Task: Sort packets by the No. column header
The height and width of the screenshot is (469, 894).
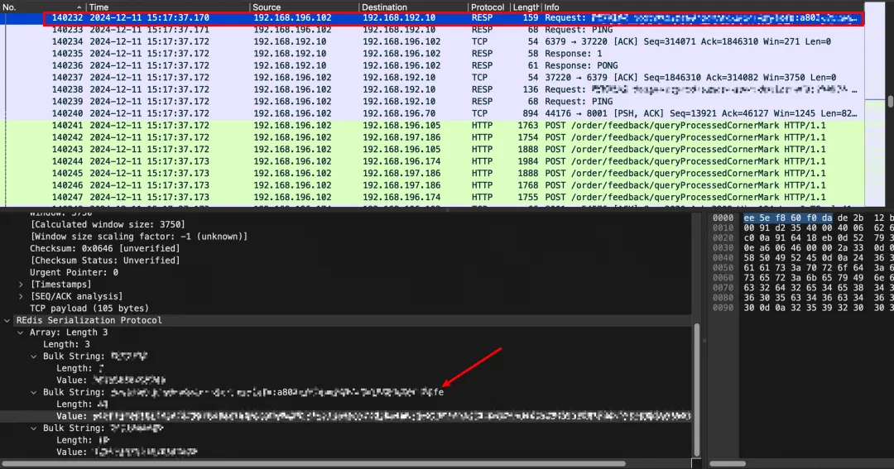Action: click(x=43, y=7)
